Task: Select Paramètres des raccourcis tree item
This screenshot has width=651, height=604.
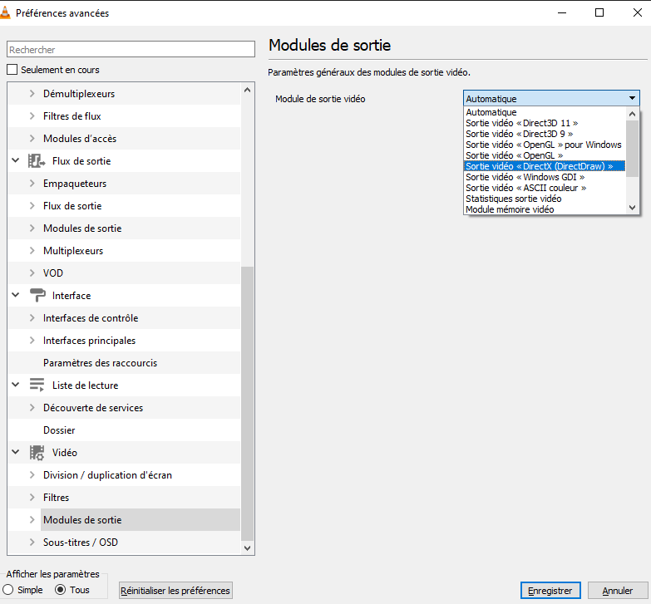Action: pos(100,363)
